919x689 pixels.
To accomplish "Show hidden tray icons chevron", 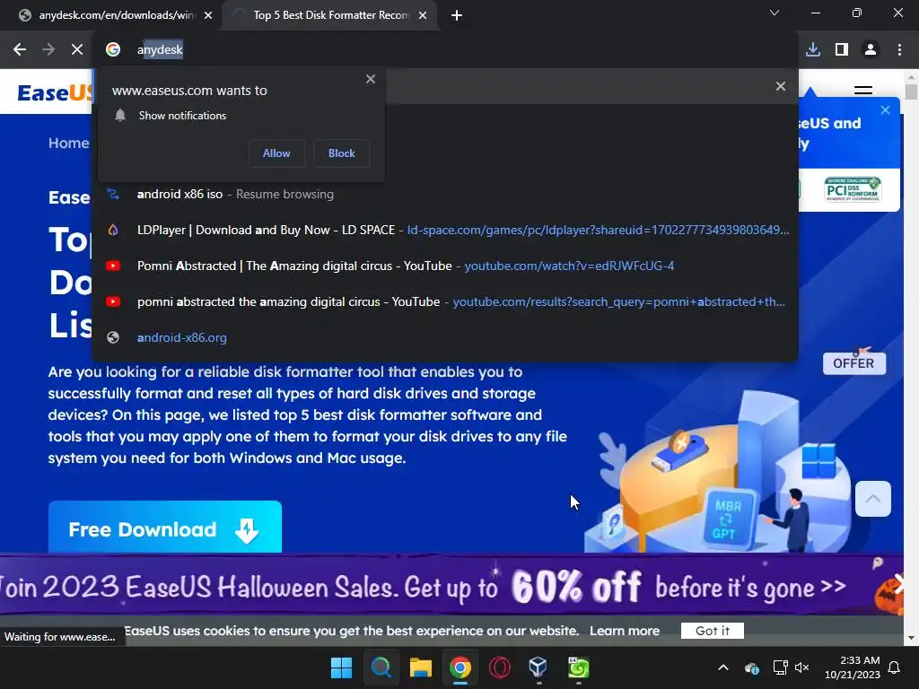I will [x=723, y=667].
